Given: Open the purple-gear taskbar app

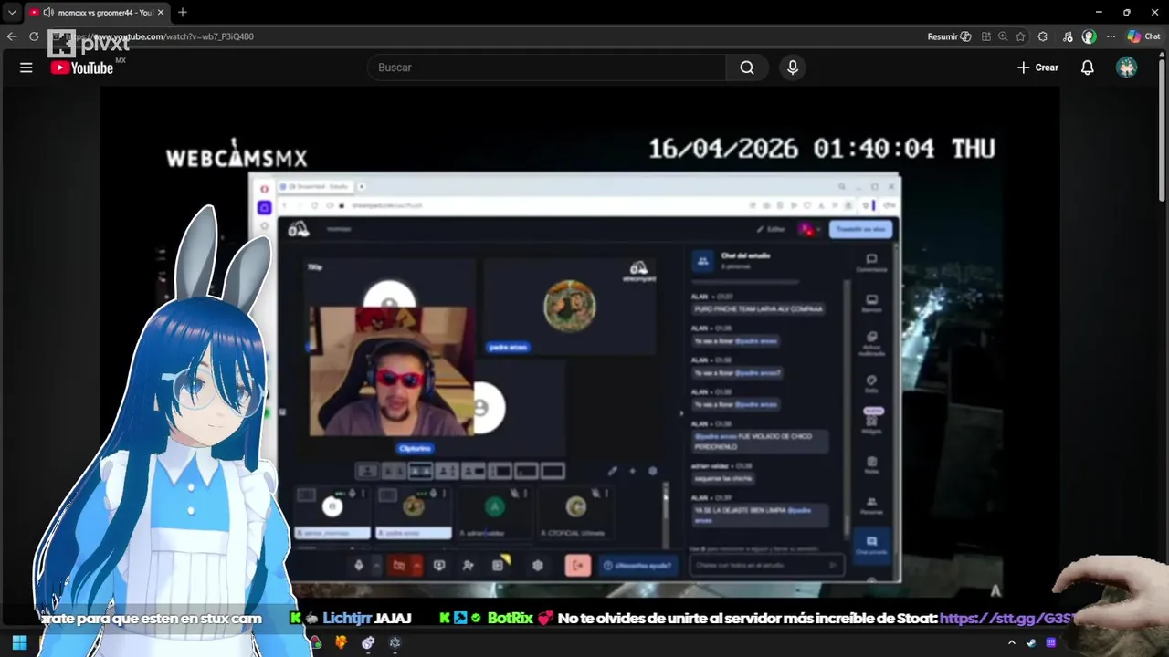Looking at the screenshot, I should (x=368, y=642).
